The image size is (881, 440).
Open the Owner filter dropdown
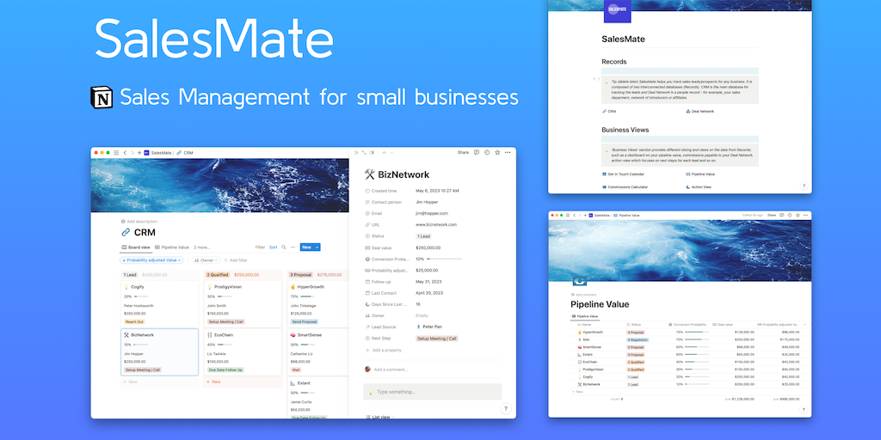click(x=206, y=260)
